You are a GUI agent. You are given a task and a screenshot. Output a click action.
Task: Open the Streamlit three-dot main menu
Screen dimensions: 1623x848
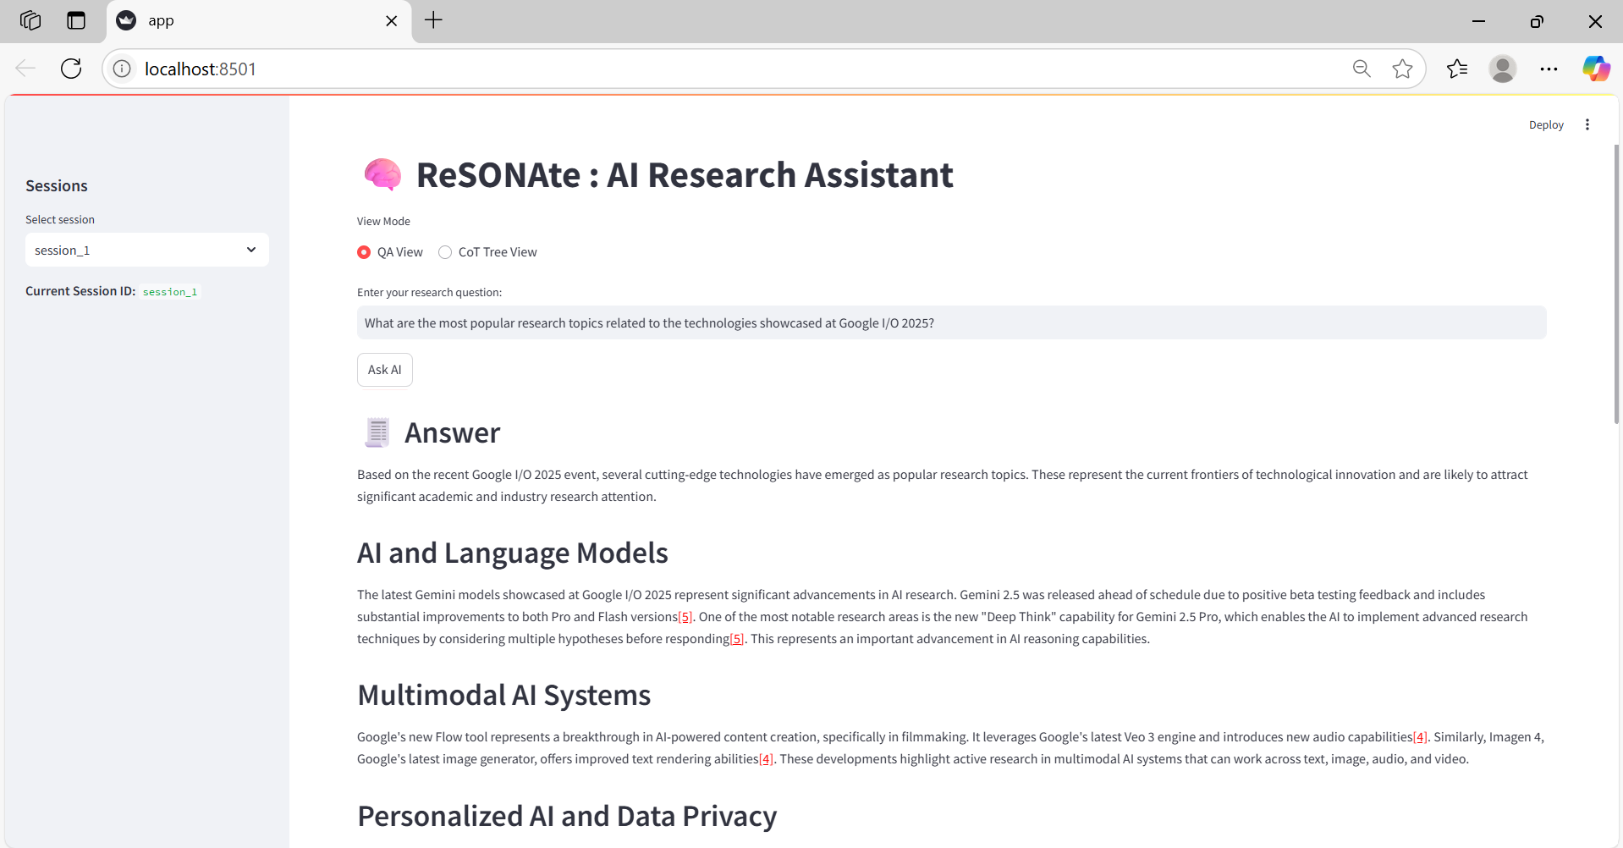click(x=1587, y=124)
